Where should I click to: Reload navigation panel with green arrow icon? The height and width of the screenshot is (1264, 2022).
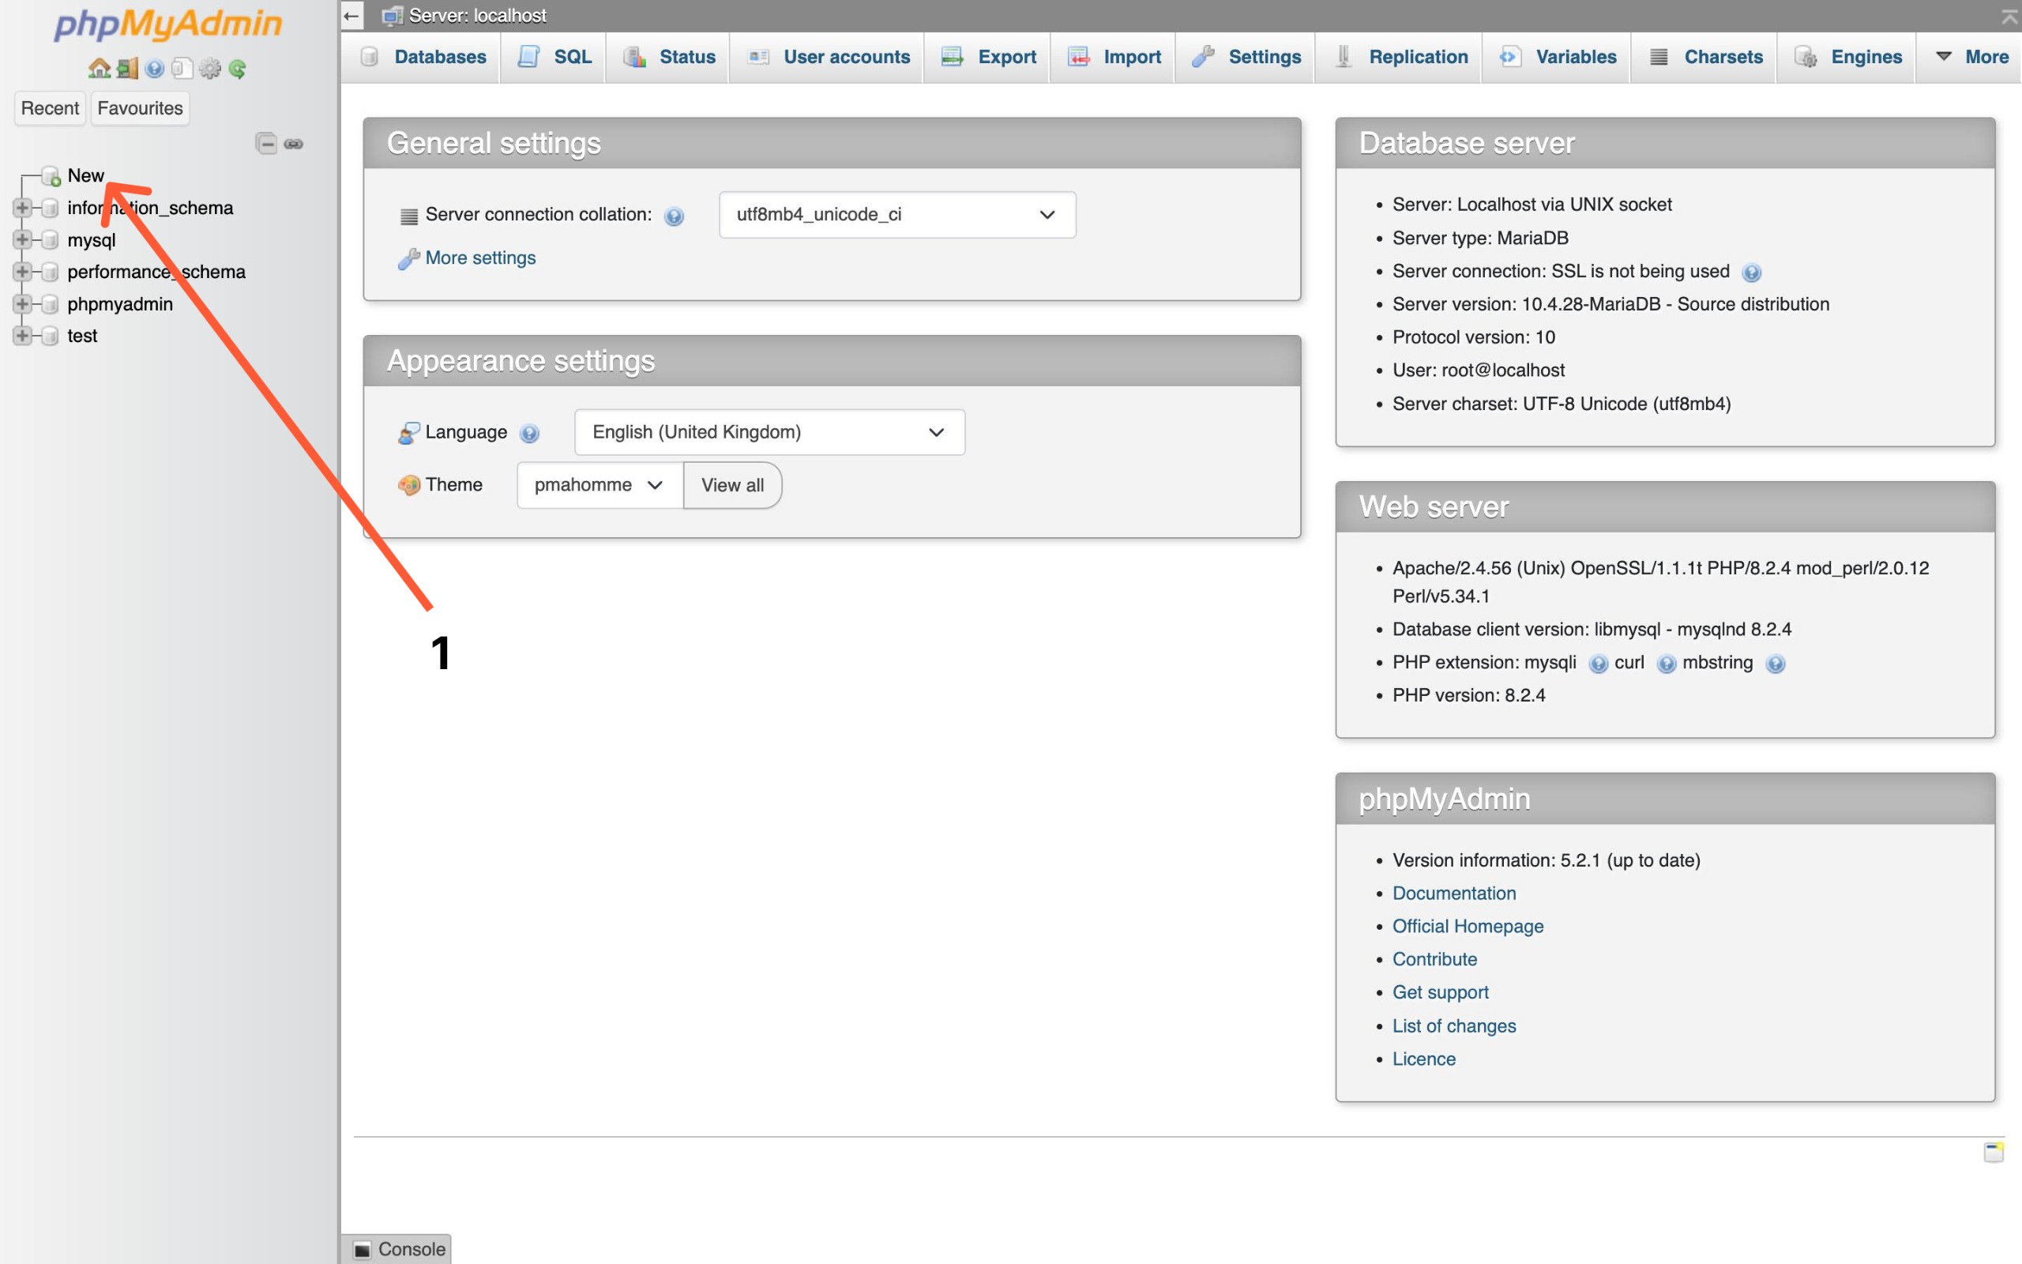click(237, 69)
